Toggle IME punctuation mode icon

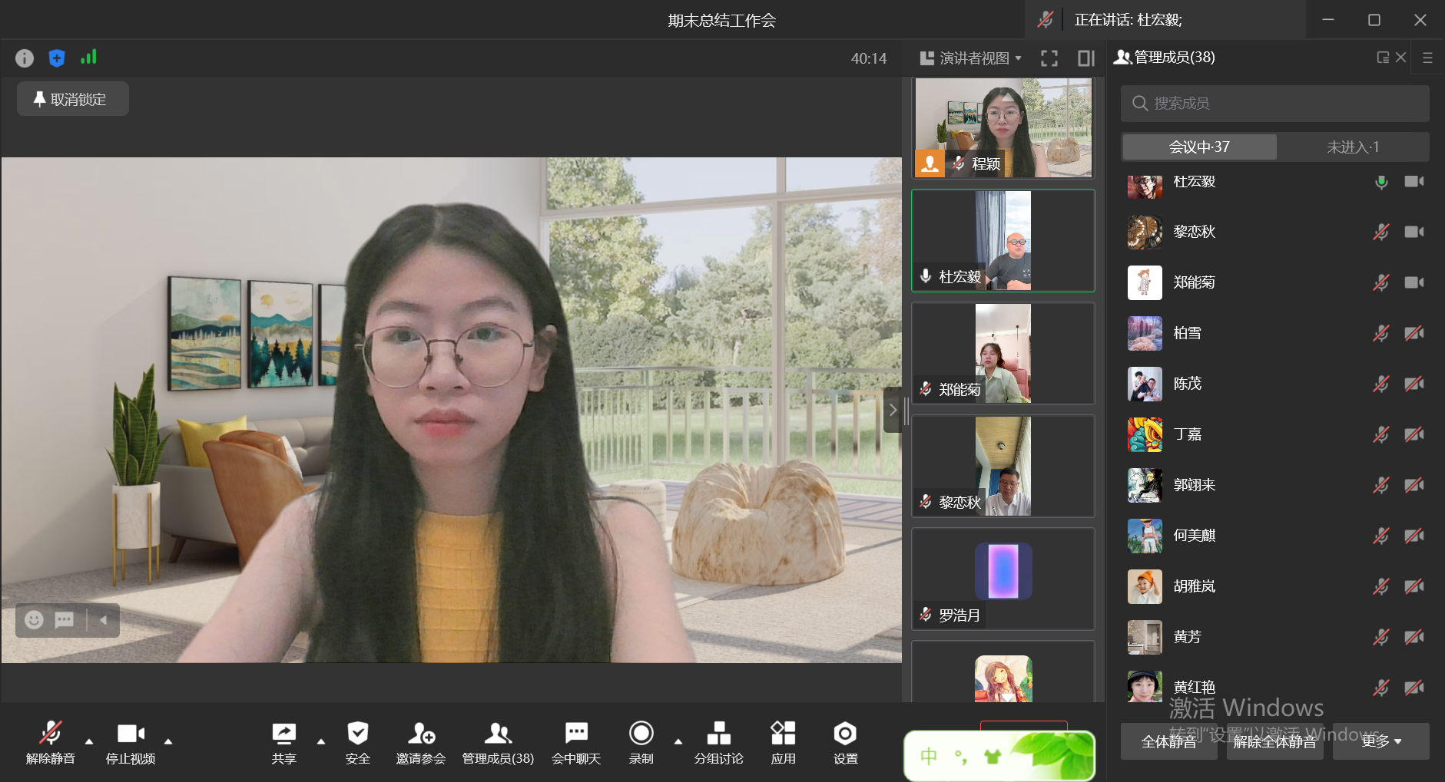tap(961, 757)
